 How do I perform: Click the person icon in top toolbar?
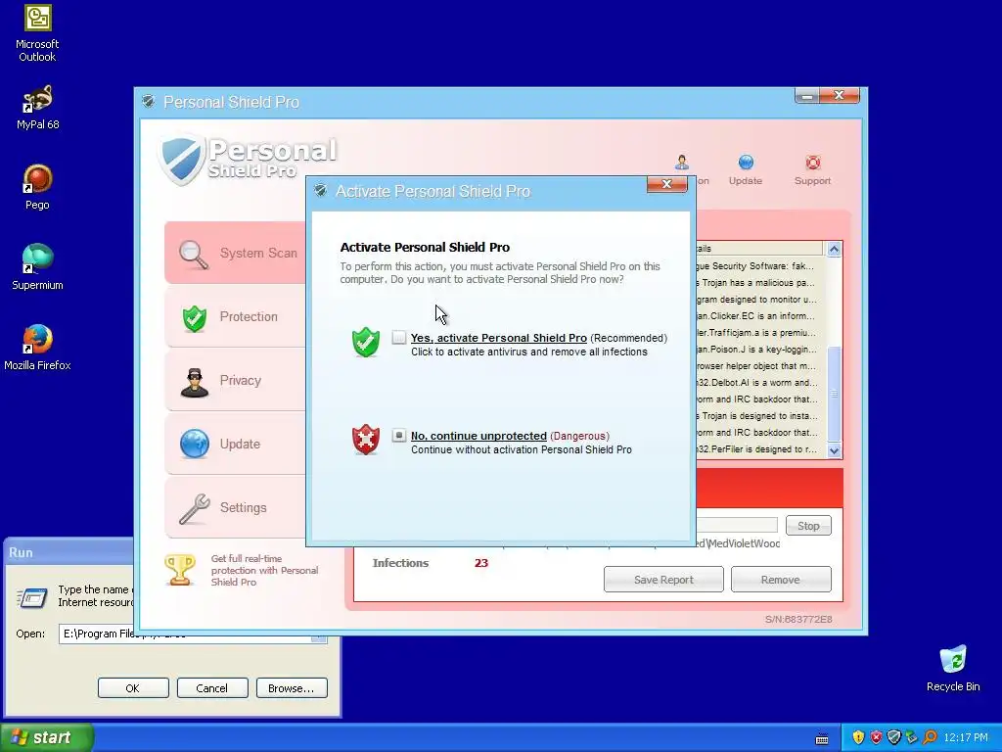coord(682,163)
